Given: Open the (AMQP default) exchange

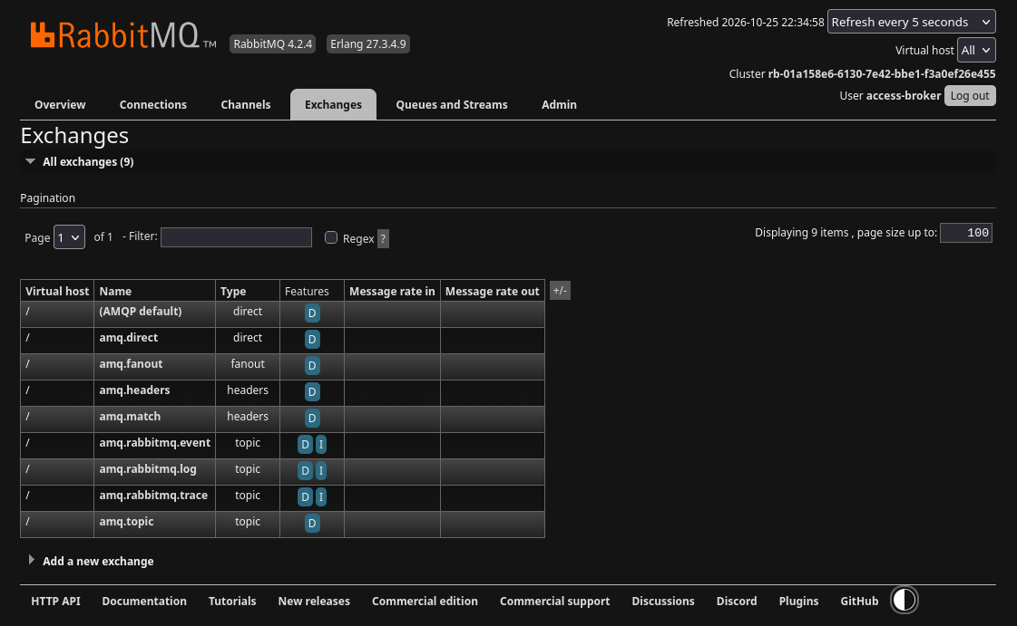Looking at the screenshot, I should [140, 312].
